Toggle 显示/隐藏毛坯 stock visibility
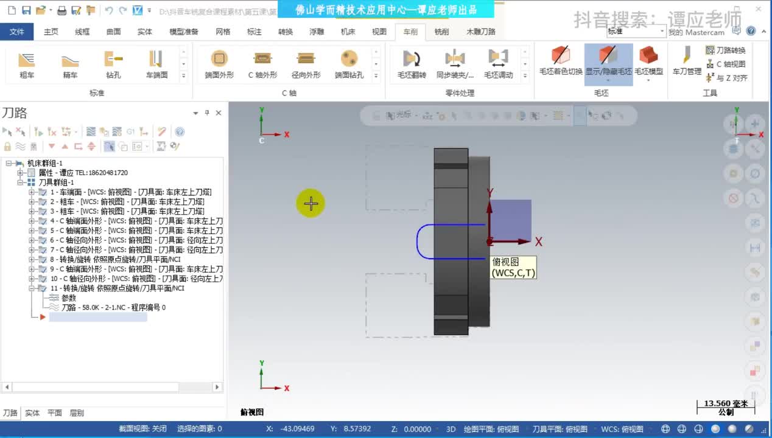 click(608, 64)
